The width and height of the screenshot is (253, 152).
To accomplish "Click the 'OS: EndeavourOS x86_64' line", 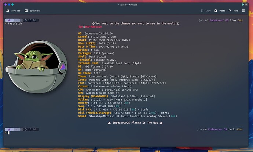I will (x=95, y=33).
